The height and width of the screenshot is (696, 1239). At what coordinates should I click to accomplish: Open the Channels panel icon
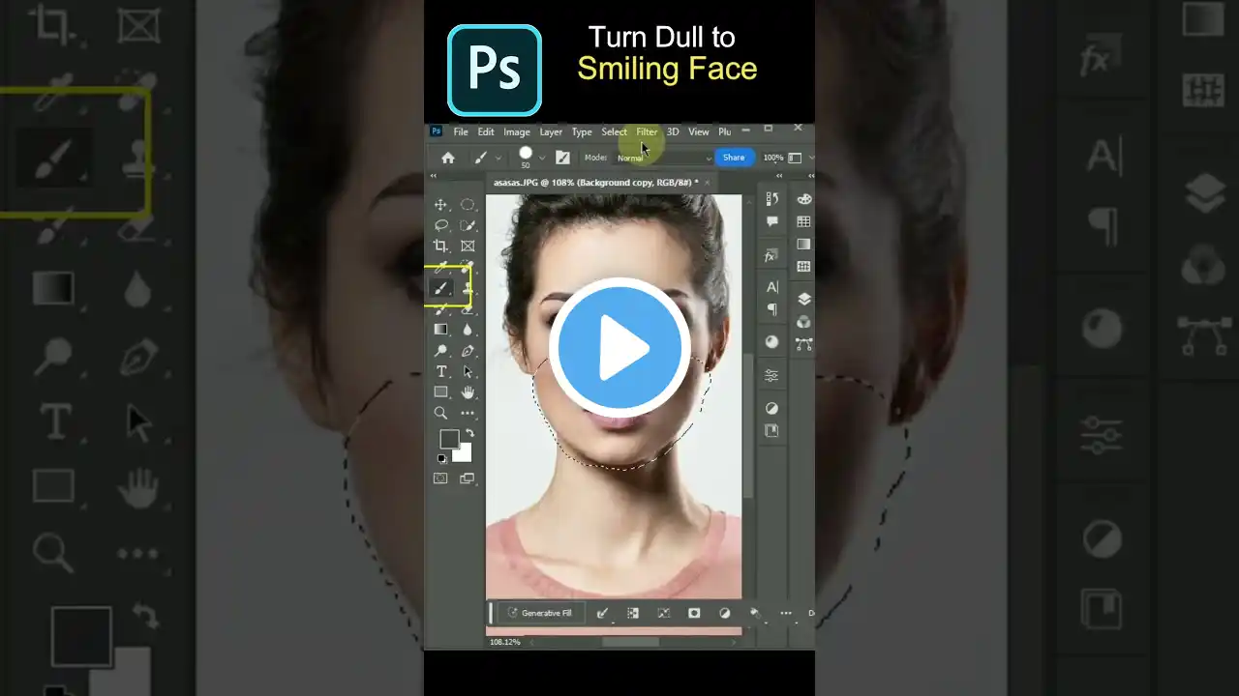pos(803,322)
